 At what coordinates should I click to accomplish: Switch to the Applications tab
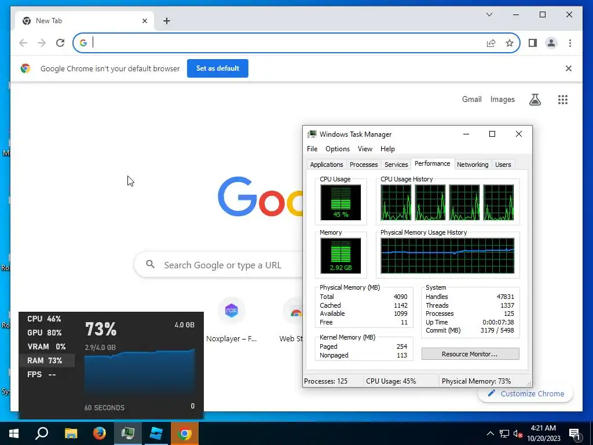(x=327, y=165)
